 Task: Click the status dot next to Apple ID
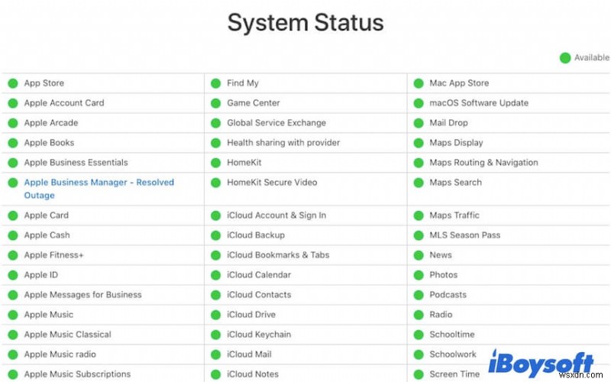point(13,275)
